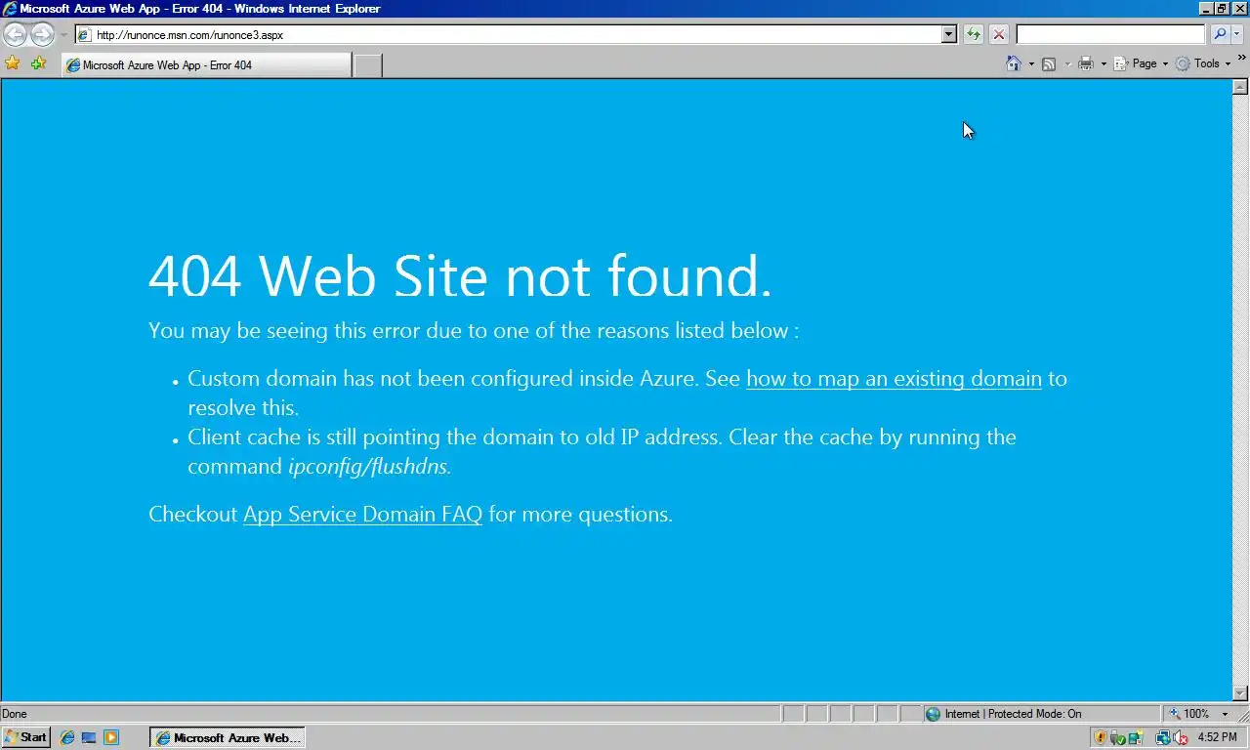
Task: Open the Windows Start menu
Action: [25, 737]
